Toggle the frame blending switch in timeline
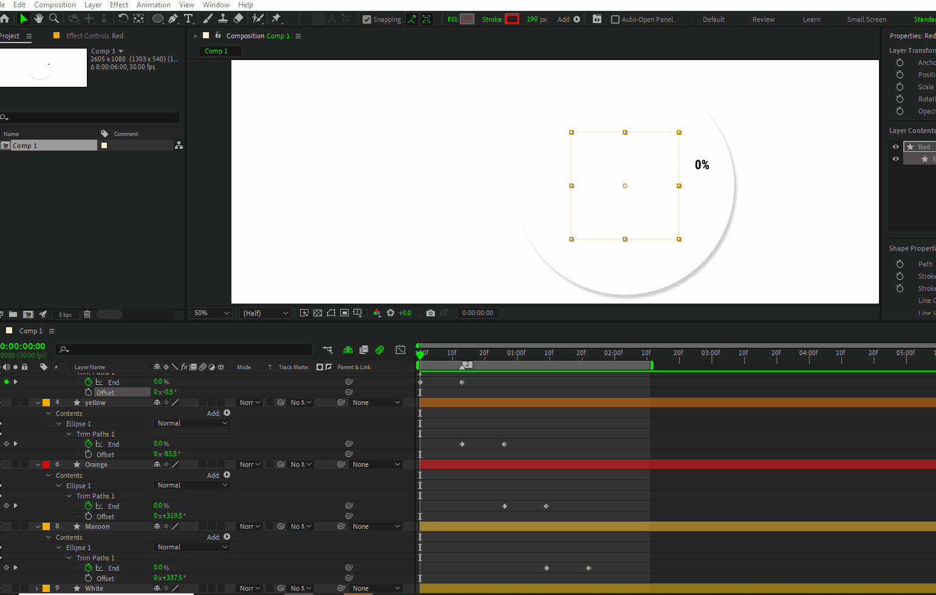The width and height of the screenshot is (936, 595). click(364, 350)
